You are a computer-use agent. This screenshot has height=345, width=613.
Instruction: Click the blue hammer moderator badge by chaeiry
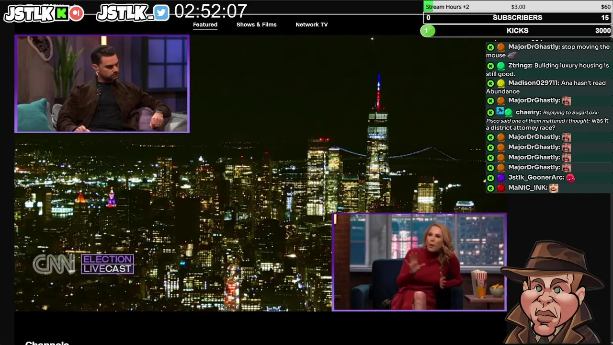[500, 111]
